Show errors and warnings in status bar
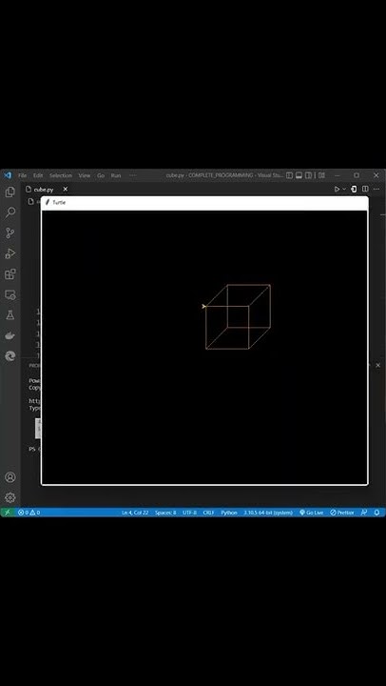 pos(29,513)
